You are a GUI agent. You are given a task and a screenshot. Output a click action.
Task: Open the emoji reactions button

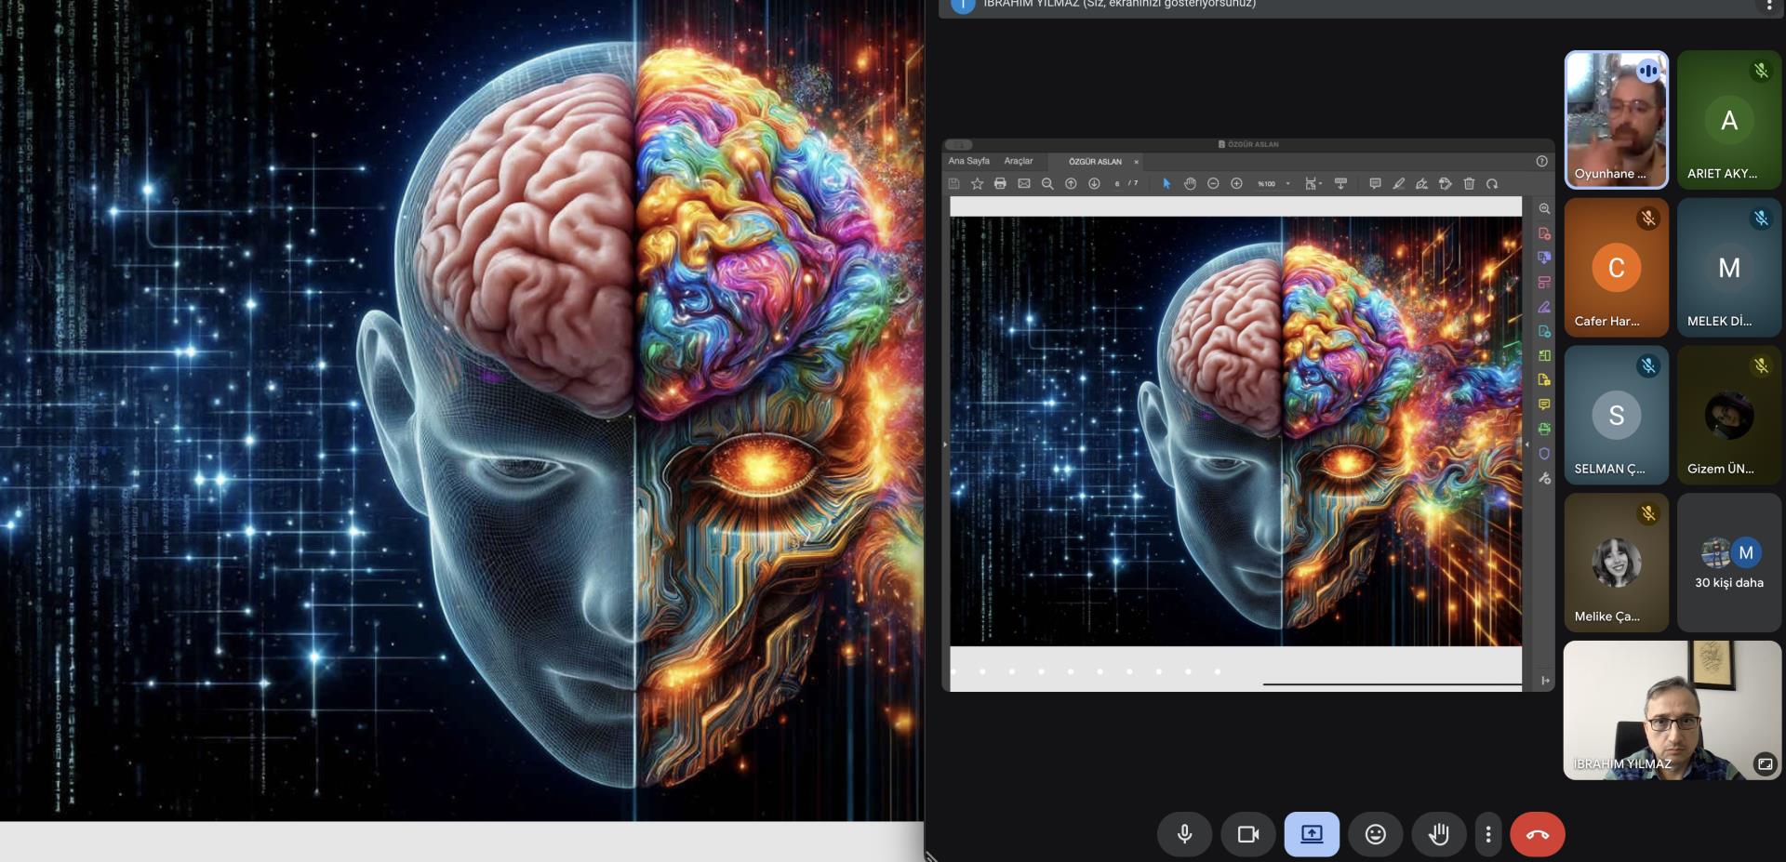(1375, 834)
